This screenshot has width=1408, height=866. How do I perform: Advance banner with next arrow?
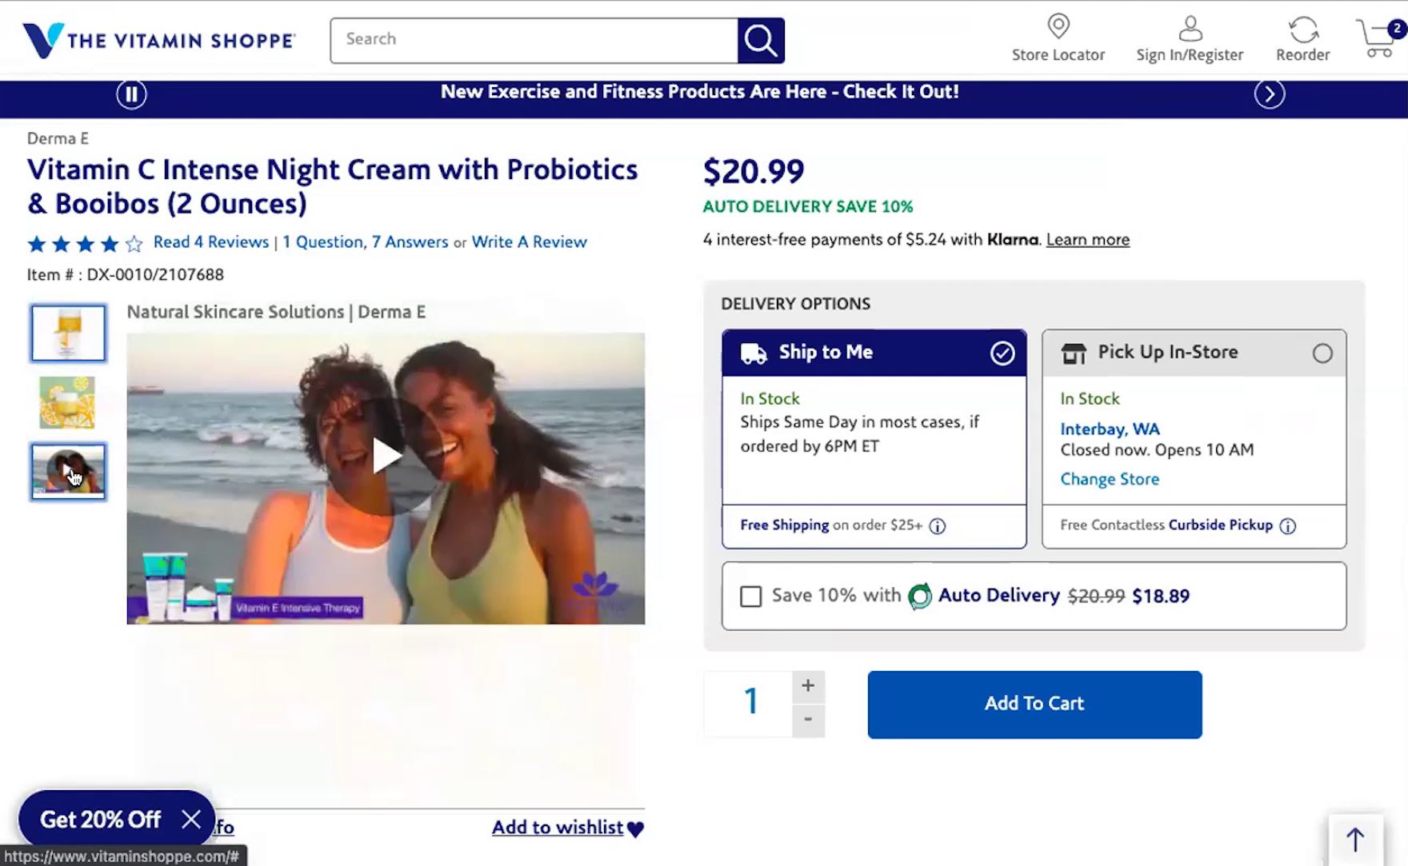(x=1269, y=94)
